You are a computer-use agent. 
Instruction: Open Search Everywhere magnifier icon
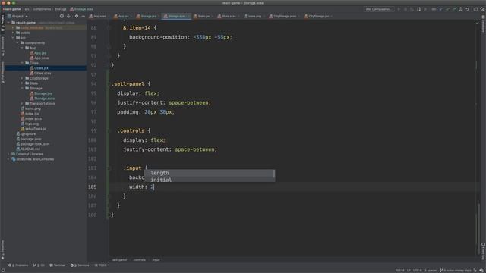pyautogui.click(x=482, y=9)
